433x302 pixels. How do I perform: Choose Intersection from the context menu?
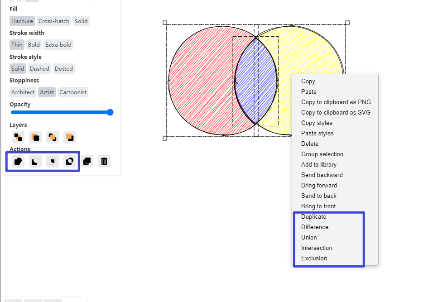(x=317, y=248)
